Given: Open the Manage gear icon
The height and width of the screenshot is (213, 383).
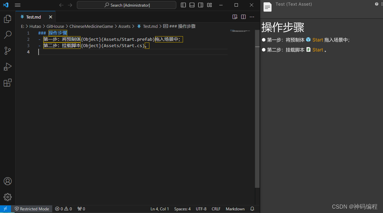Looking at the screenshot, I should point(8,197).
